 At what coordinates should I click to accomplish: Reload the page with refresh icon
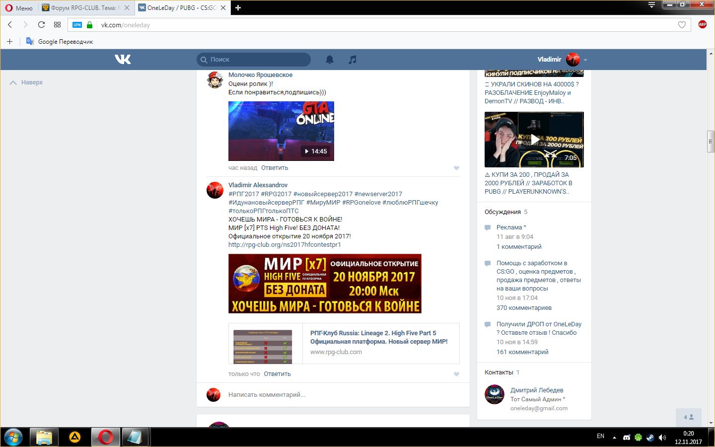(41, 25)
